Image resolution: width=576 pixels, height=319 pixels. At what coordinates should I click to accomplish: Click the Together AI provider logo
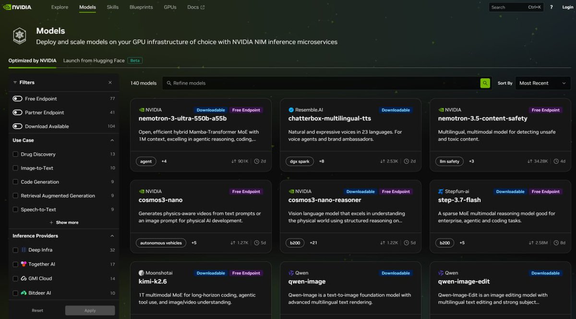24,264
